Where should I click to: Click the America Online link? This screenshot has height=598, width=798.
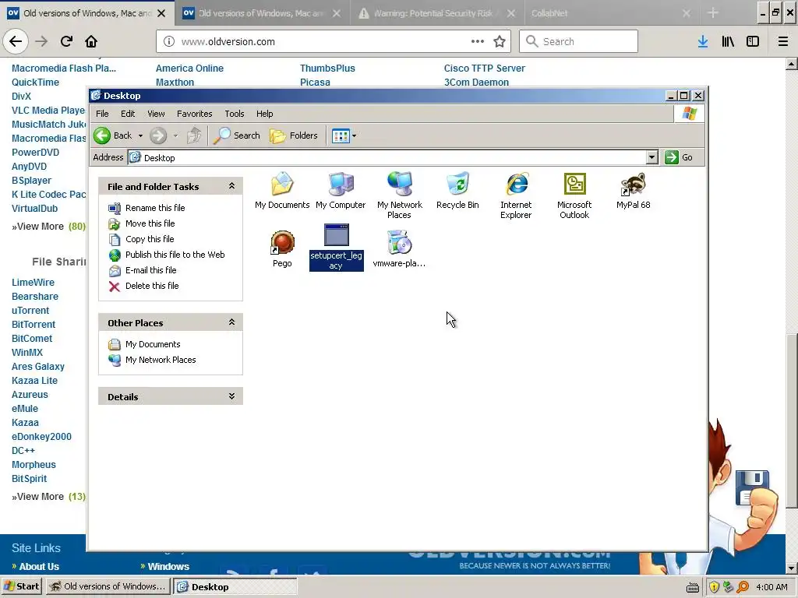coord(189,69)
